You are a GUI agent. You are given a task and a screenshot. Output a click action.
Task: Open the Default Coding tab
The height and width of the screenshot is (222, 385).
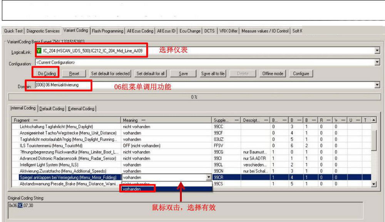pos(52,108)
